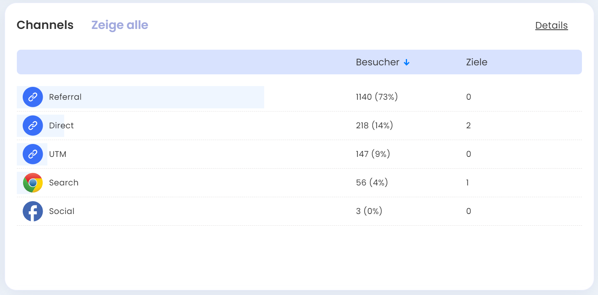Viewport: 598px width, 295px height.
Task: Click the Direct channel link icon
Action: pyautogui.click(x=32, y=126)
